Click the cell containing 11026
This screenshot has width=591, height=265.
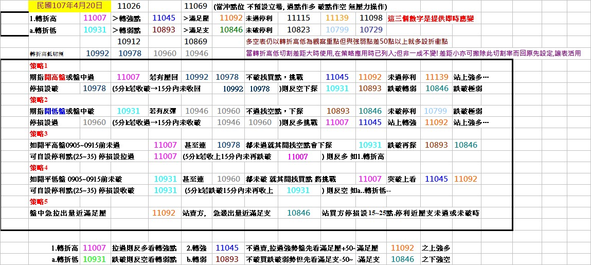click(x=129, y=6)
